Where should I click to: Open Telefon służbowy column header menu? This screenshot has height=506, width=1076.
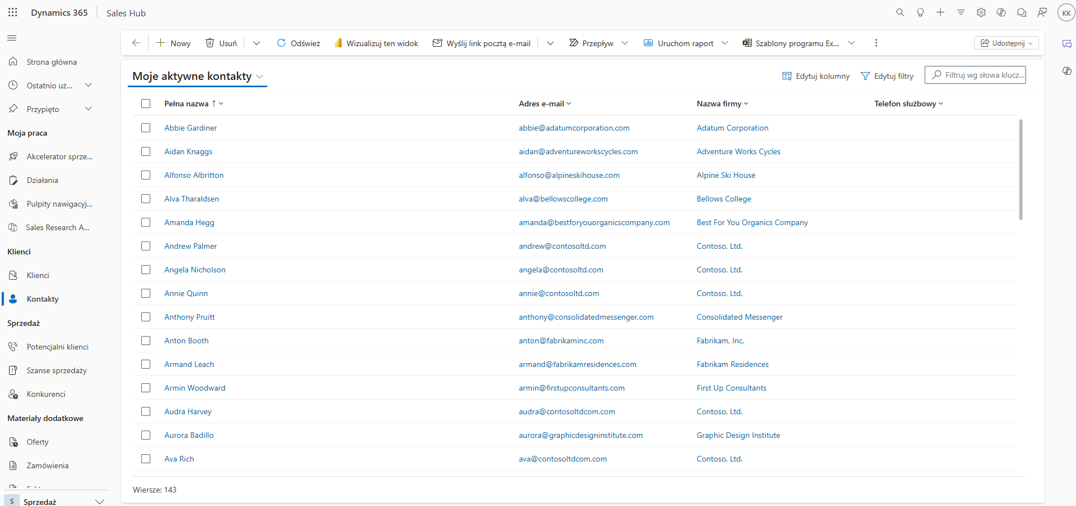[908, 104]
